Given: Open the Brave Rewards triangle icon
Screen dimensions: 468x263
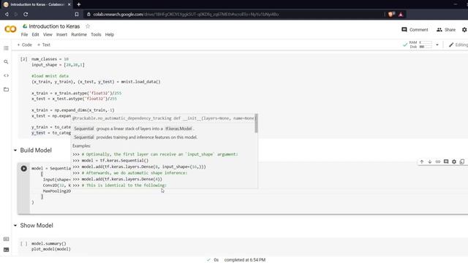Looking at the screenshot, I should (x=401, y=14).
